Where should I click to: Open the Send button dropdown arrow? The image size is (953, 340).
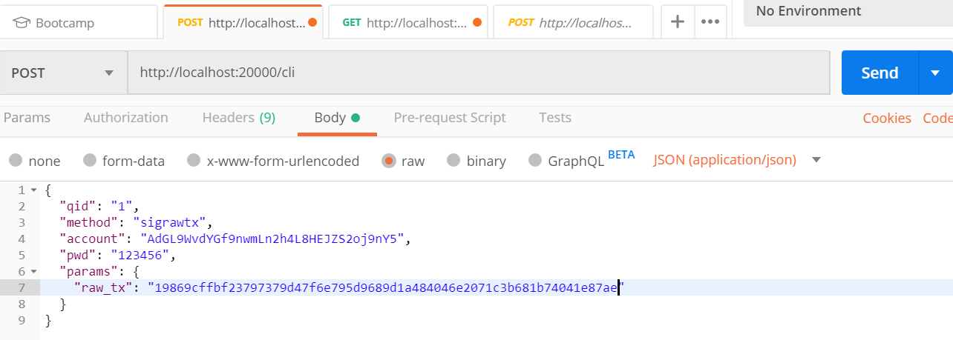[935, 73]
